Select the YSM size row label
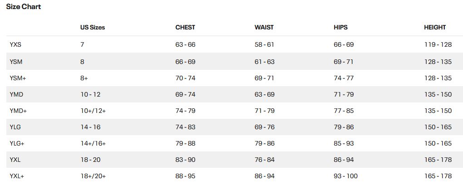 click(16, 62)
